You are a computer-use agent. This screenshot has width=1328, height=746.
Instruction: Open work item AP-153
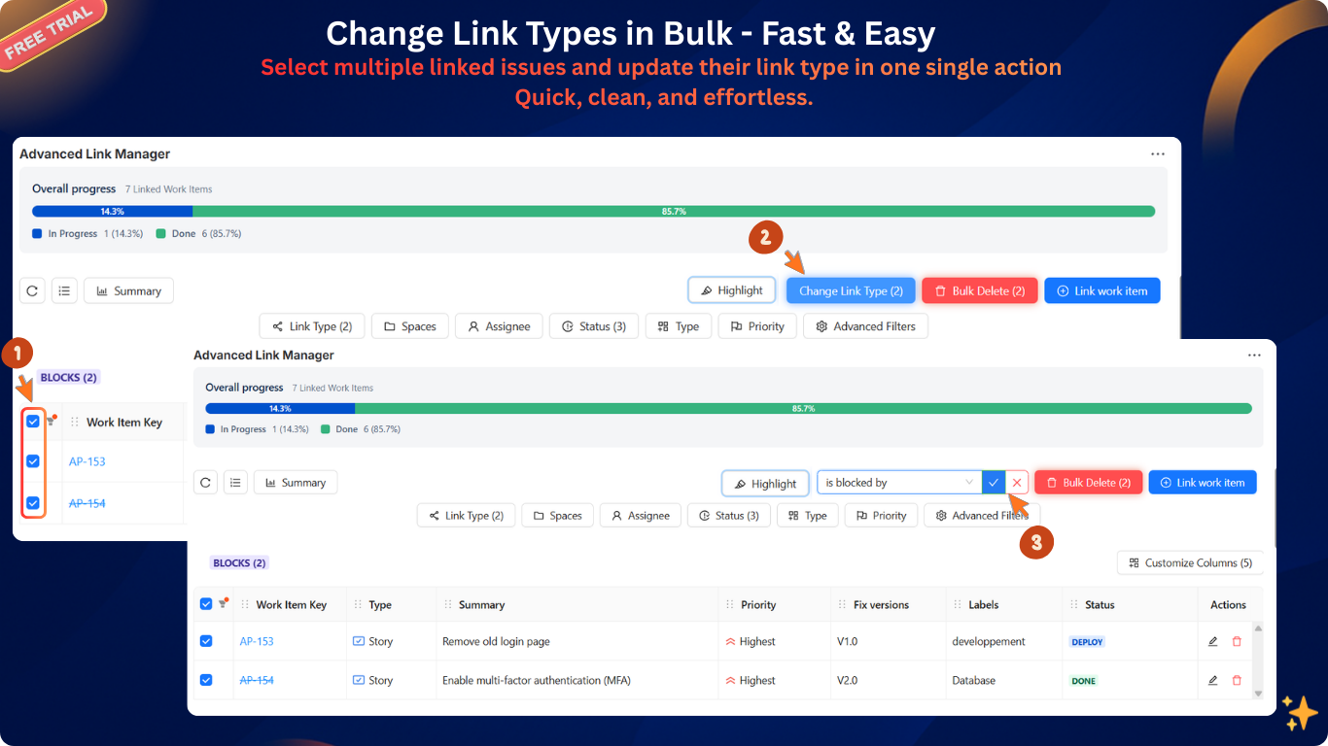click(255, 641)
